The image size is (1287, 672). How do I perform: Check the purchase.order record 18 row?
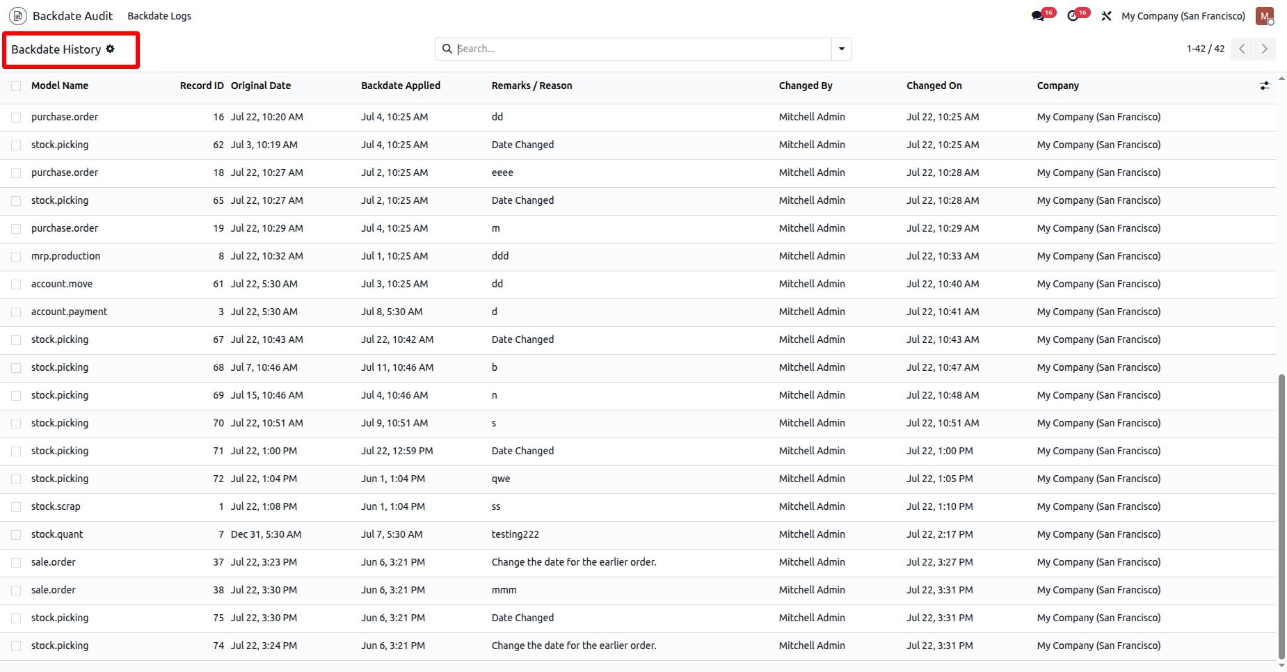tap(16, 173)
